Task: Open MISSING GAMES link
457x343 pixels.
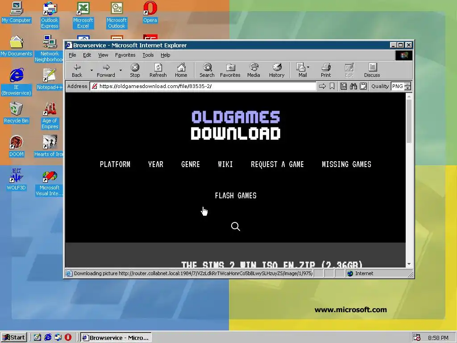Action: click(x=346, y=164)
